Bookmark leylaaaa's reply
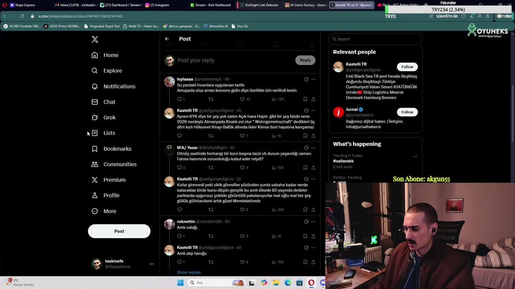The height and width of the screenshot is (289, 515). (x=305, y=99)
